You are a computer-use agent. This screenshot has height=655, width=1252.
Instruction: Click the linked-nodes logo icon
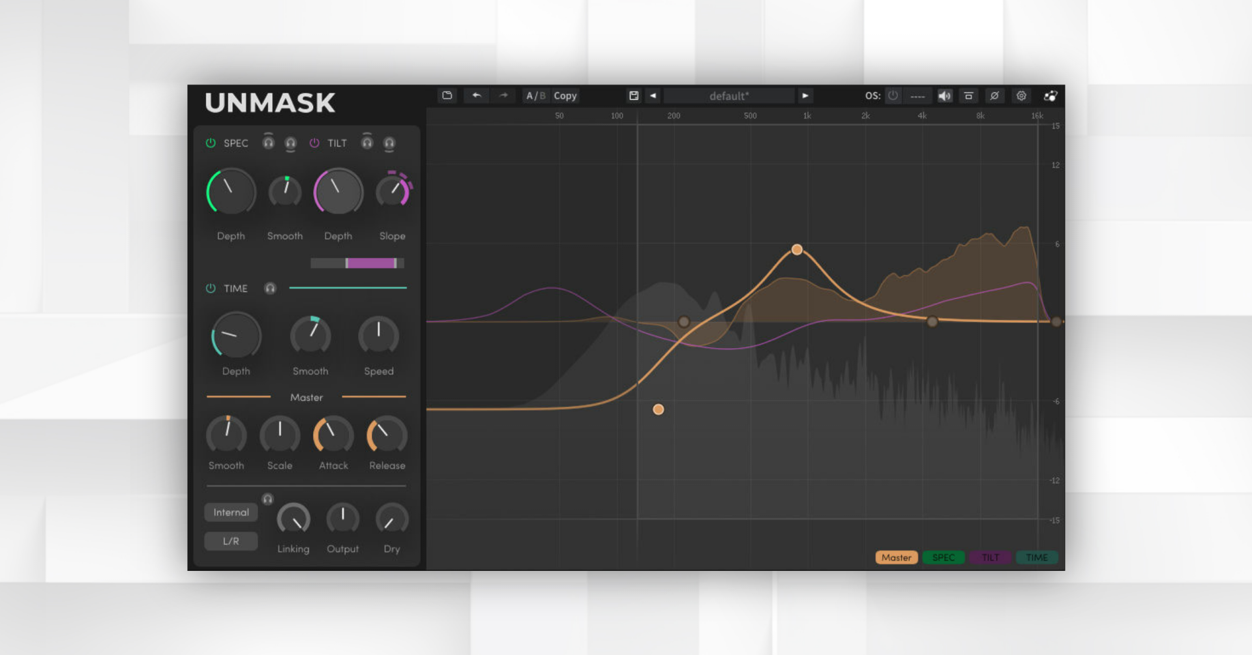click(1051, 96)
